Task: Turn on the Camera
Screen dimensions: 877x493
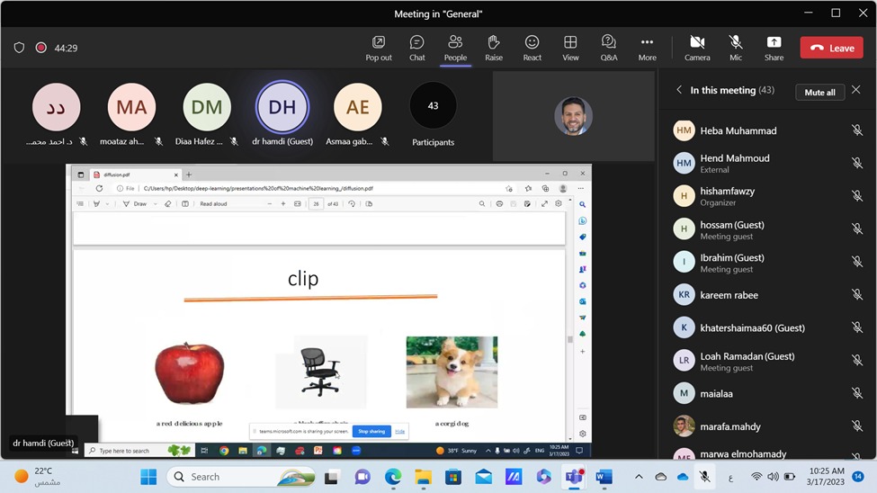Action: pos(696,48)
